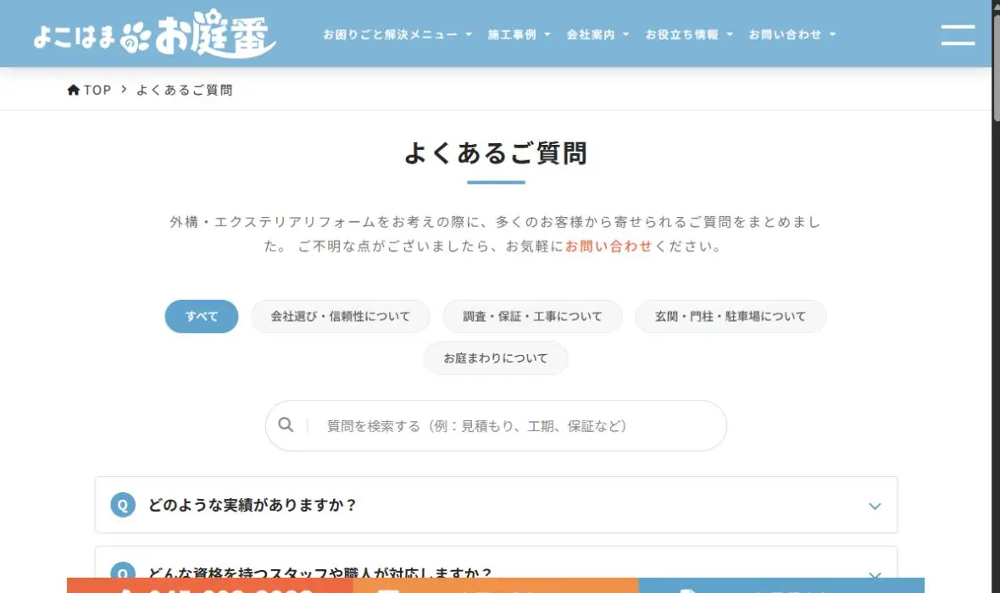Select 玄関・門柱・駐車場について filter tab
Viewport: 1000px width, 593px height.
coord(731,316)
